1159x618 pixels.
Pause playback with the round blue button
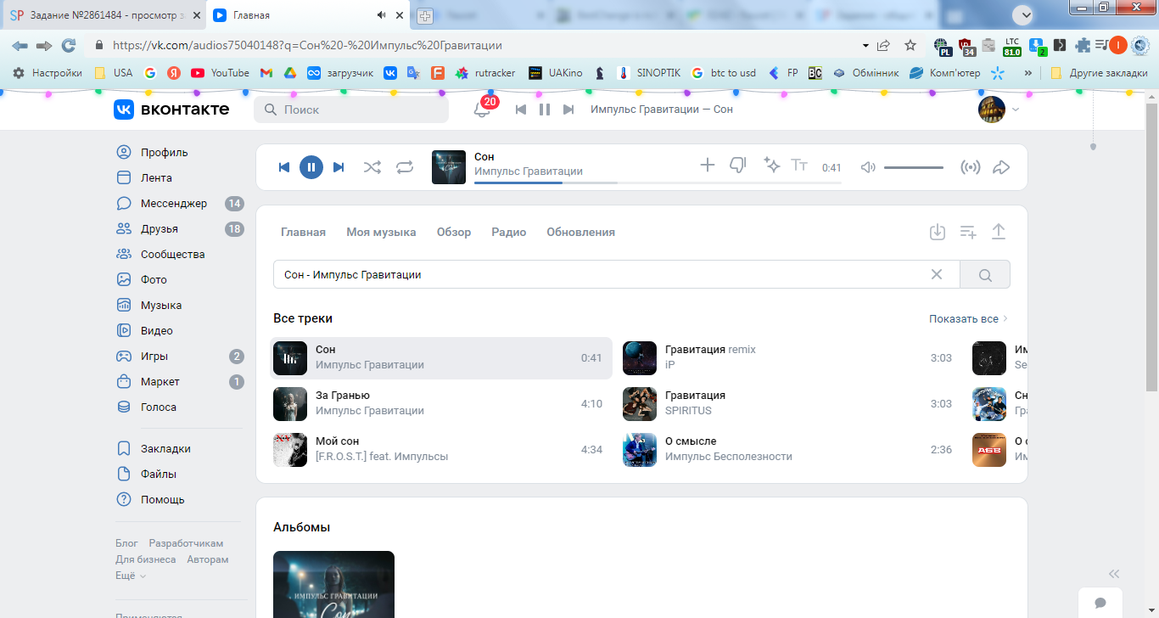(311, 167)
